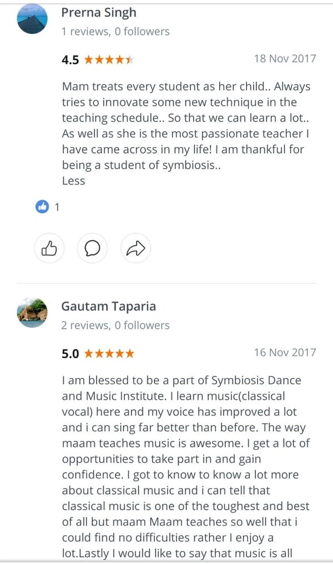Open Gautam Taparia's profile picture

[x=32, y=313]
